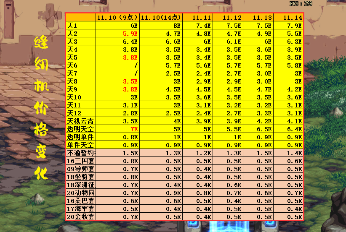The height and width of the screenshot is (232, 346).
Task: Select the 17海军套 row label
Action: click(x=81, y=209)
